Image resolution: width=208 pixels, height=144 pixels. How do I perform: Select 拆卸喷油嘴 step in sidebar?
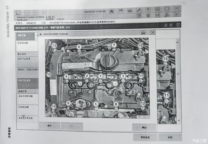coord(27,46)
